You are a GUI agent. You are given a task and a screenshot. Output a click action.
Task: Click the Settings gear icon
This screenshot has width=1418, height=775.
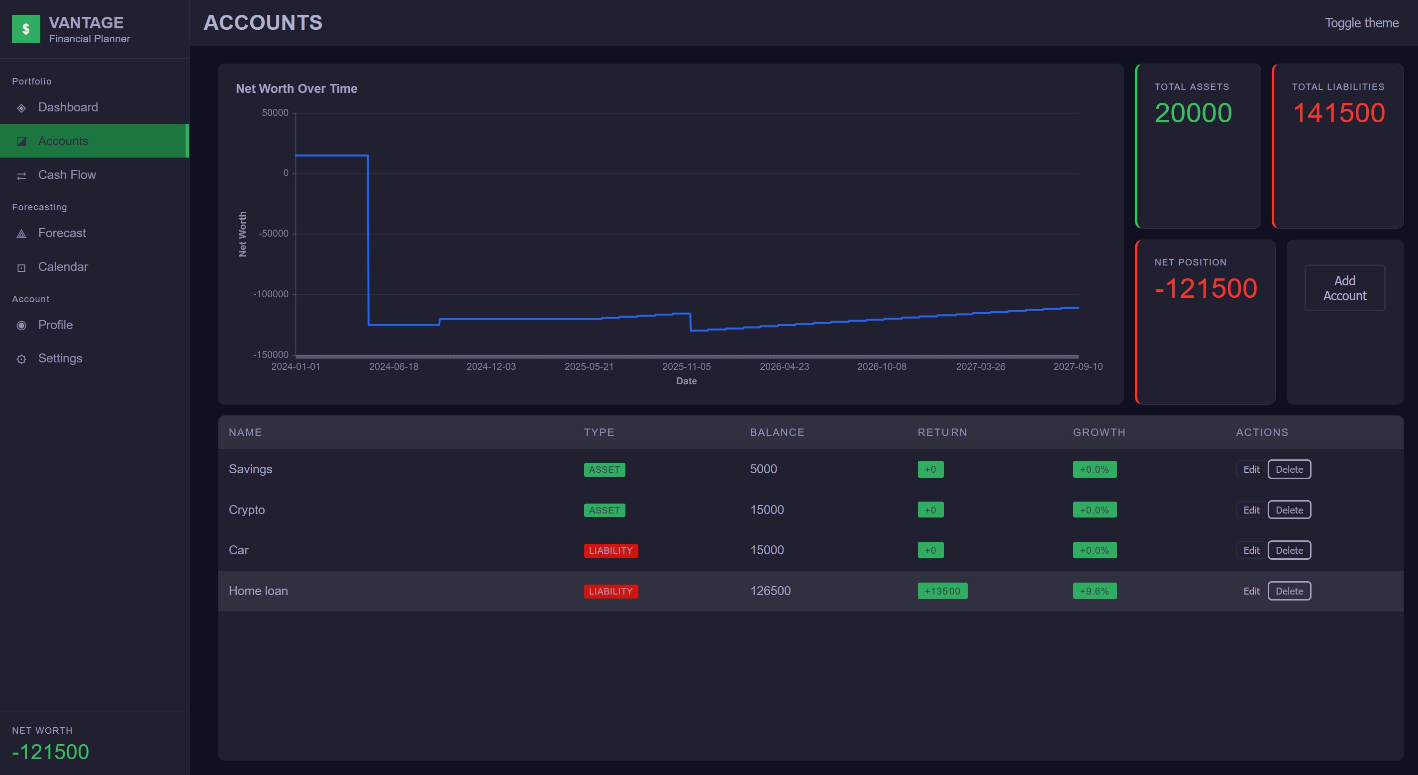point(21,359)
